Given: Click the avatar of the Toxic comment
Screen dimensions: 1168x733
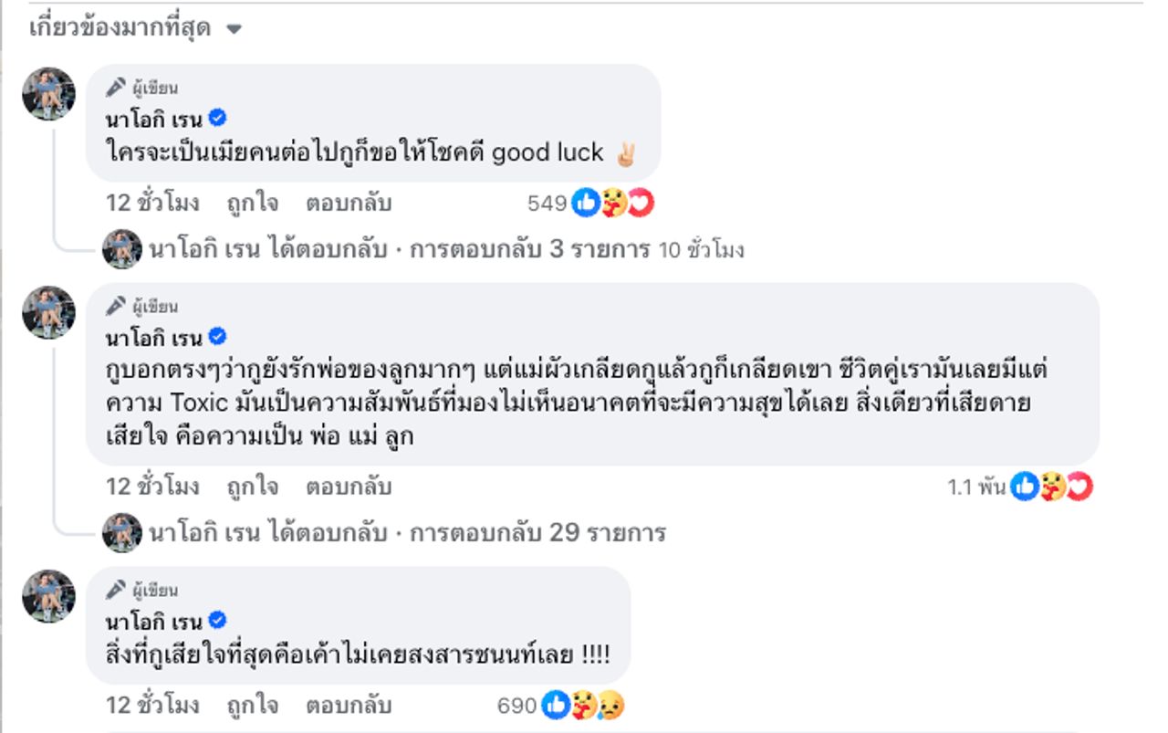Looking at the screenshot, I should pos(48,312).
